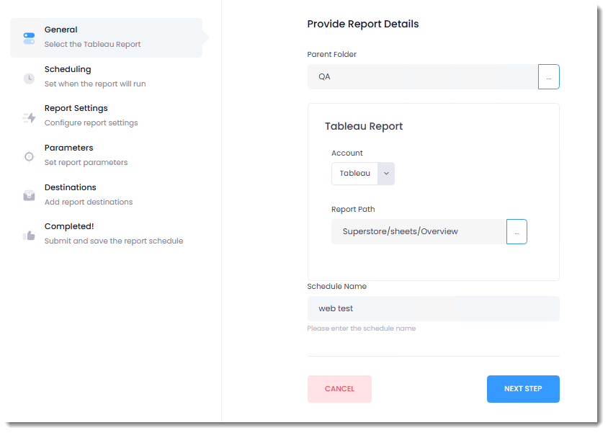Viewport: 608px width, 433px height.
Task: Browse for Parent Folder with ellipsis button
Action: coord(548,76)
